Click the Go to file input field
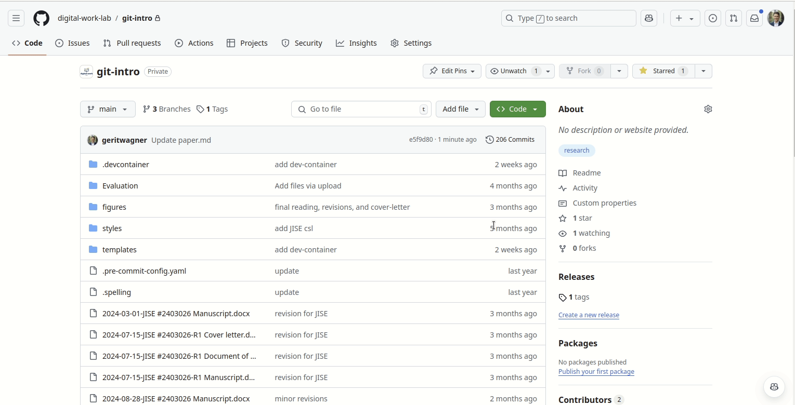This screenshot has height=405, width=795. [x=361, y=109]
